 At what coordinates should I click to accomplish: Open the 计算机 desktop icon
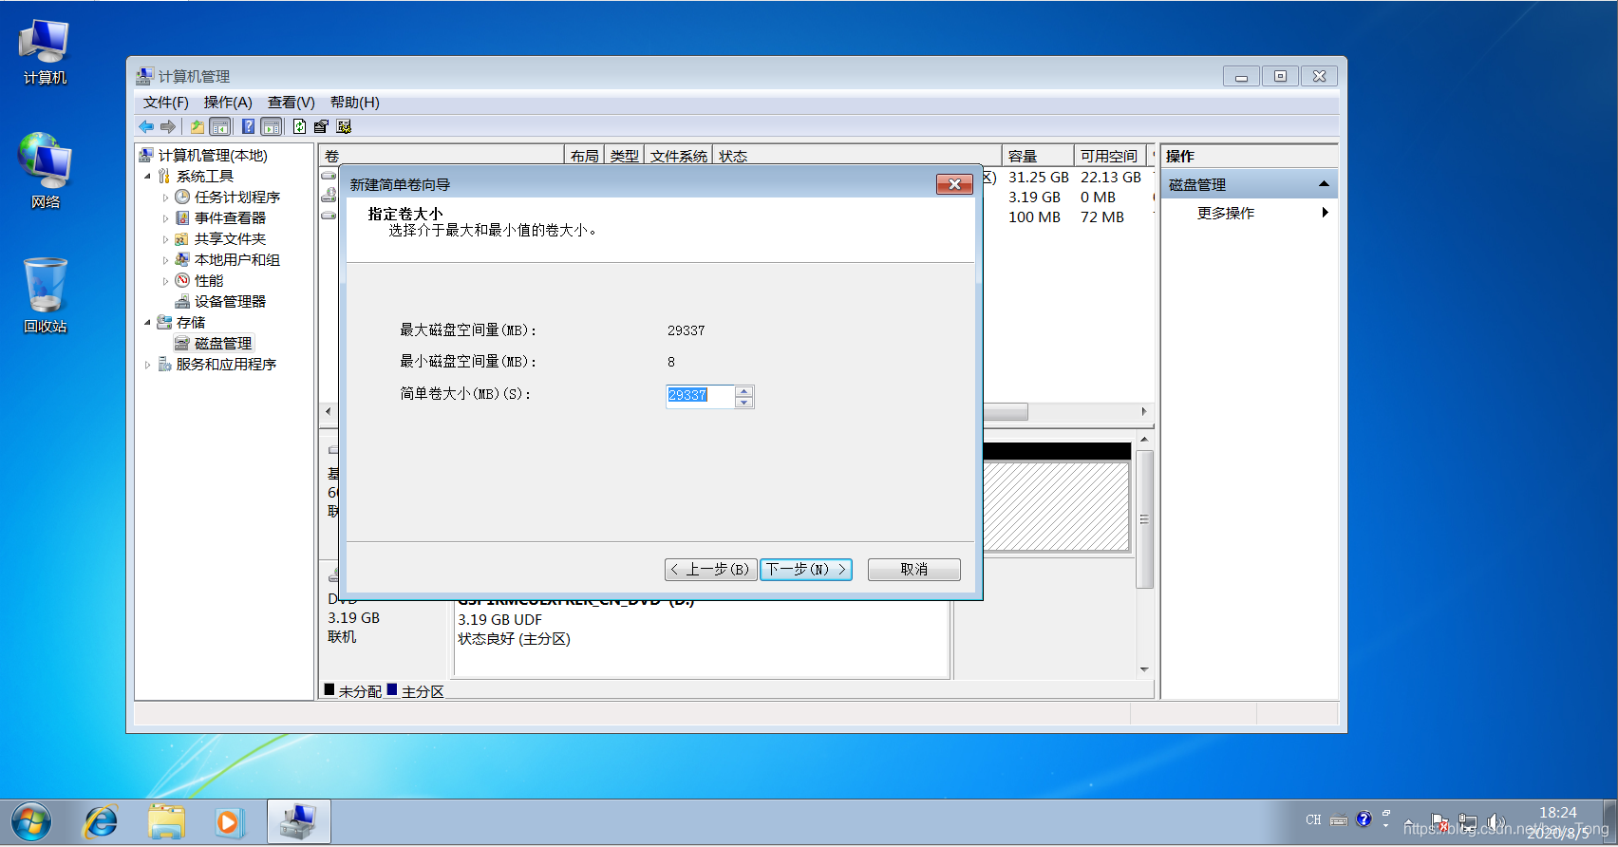(45, 52)
